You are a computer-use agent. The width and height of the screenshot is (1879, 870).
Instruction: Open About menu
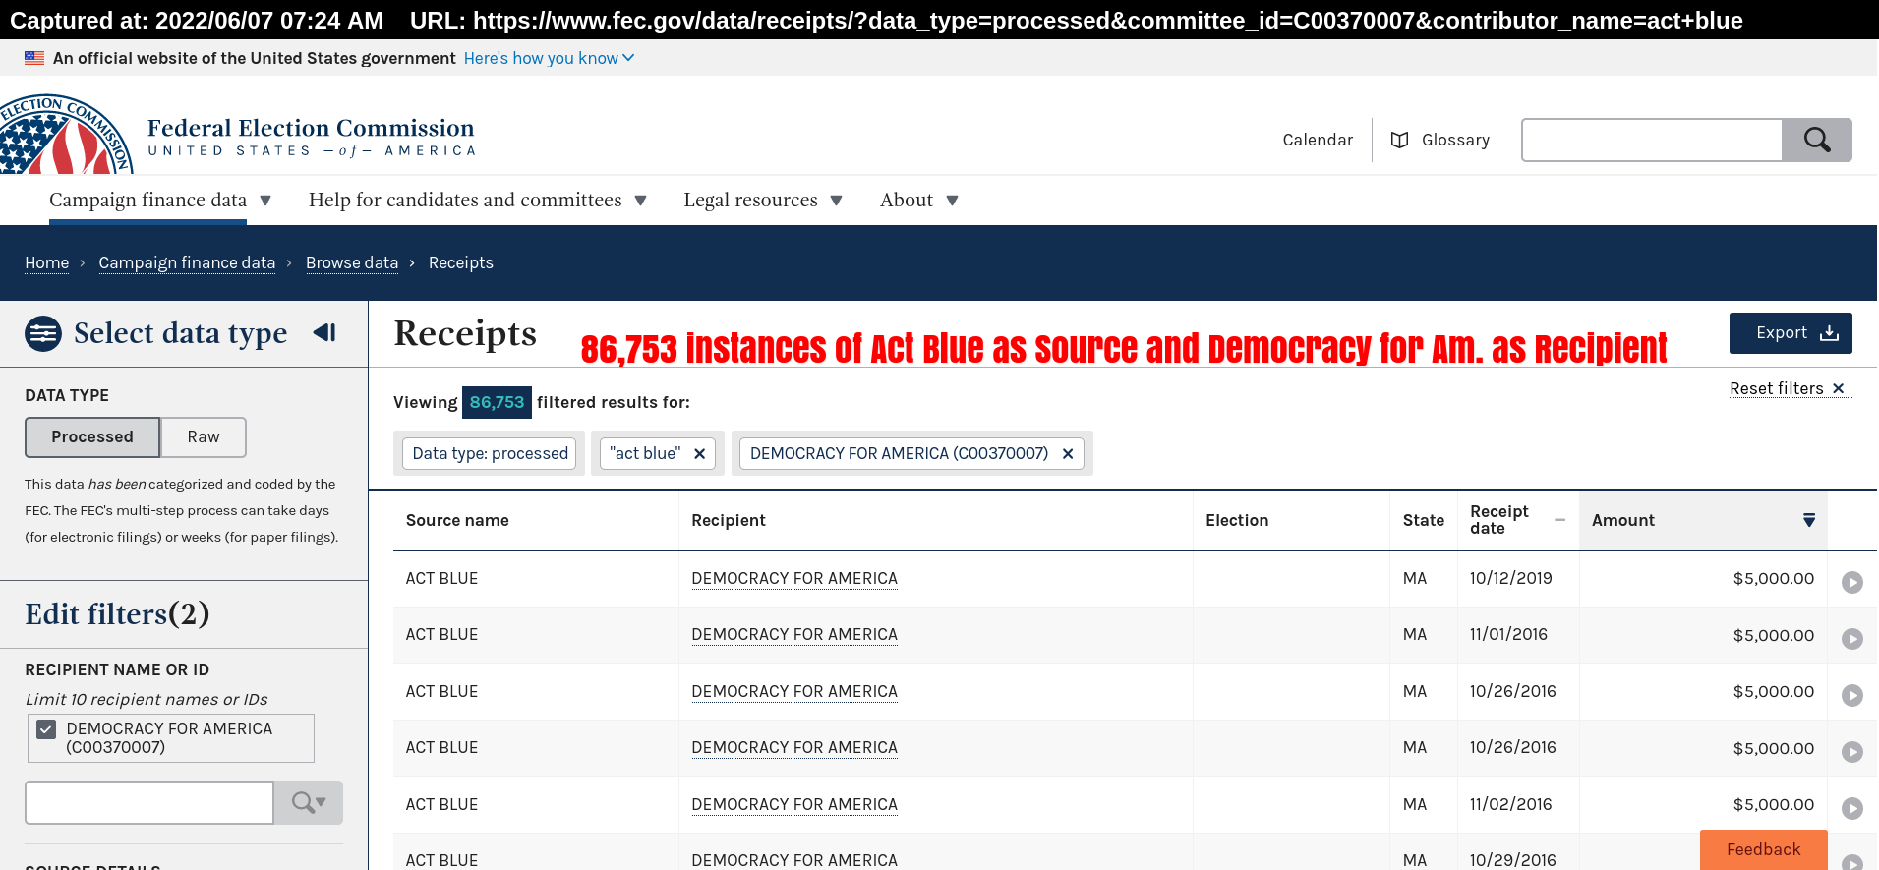pyautogui.click(x=919, y=200)
